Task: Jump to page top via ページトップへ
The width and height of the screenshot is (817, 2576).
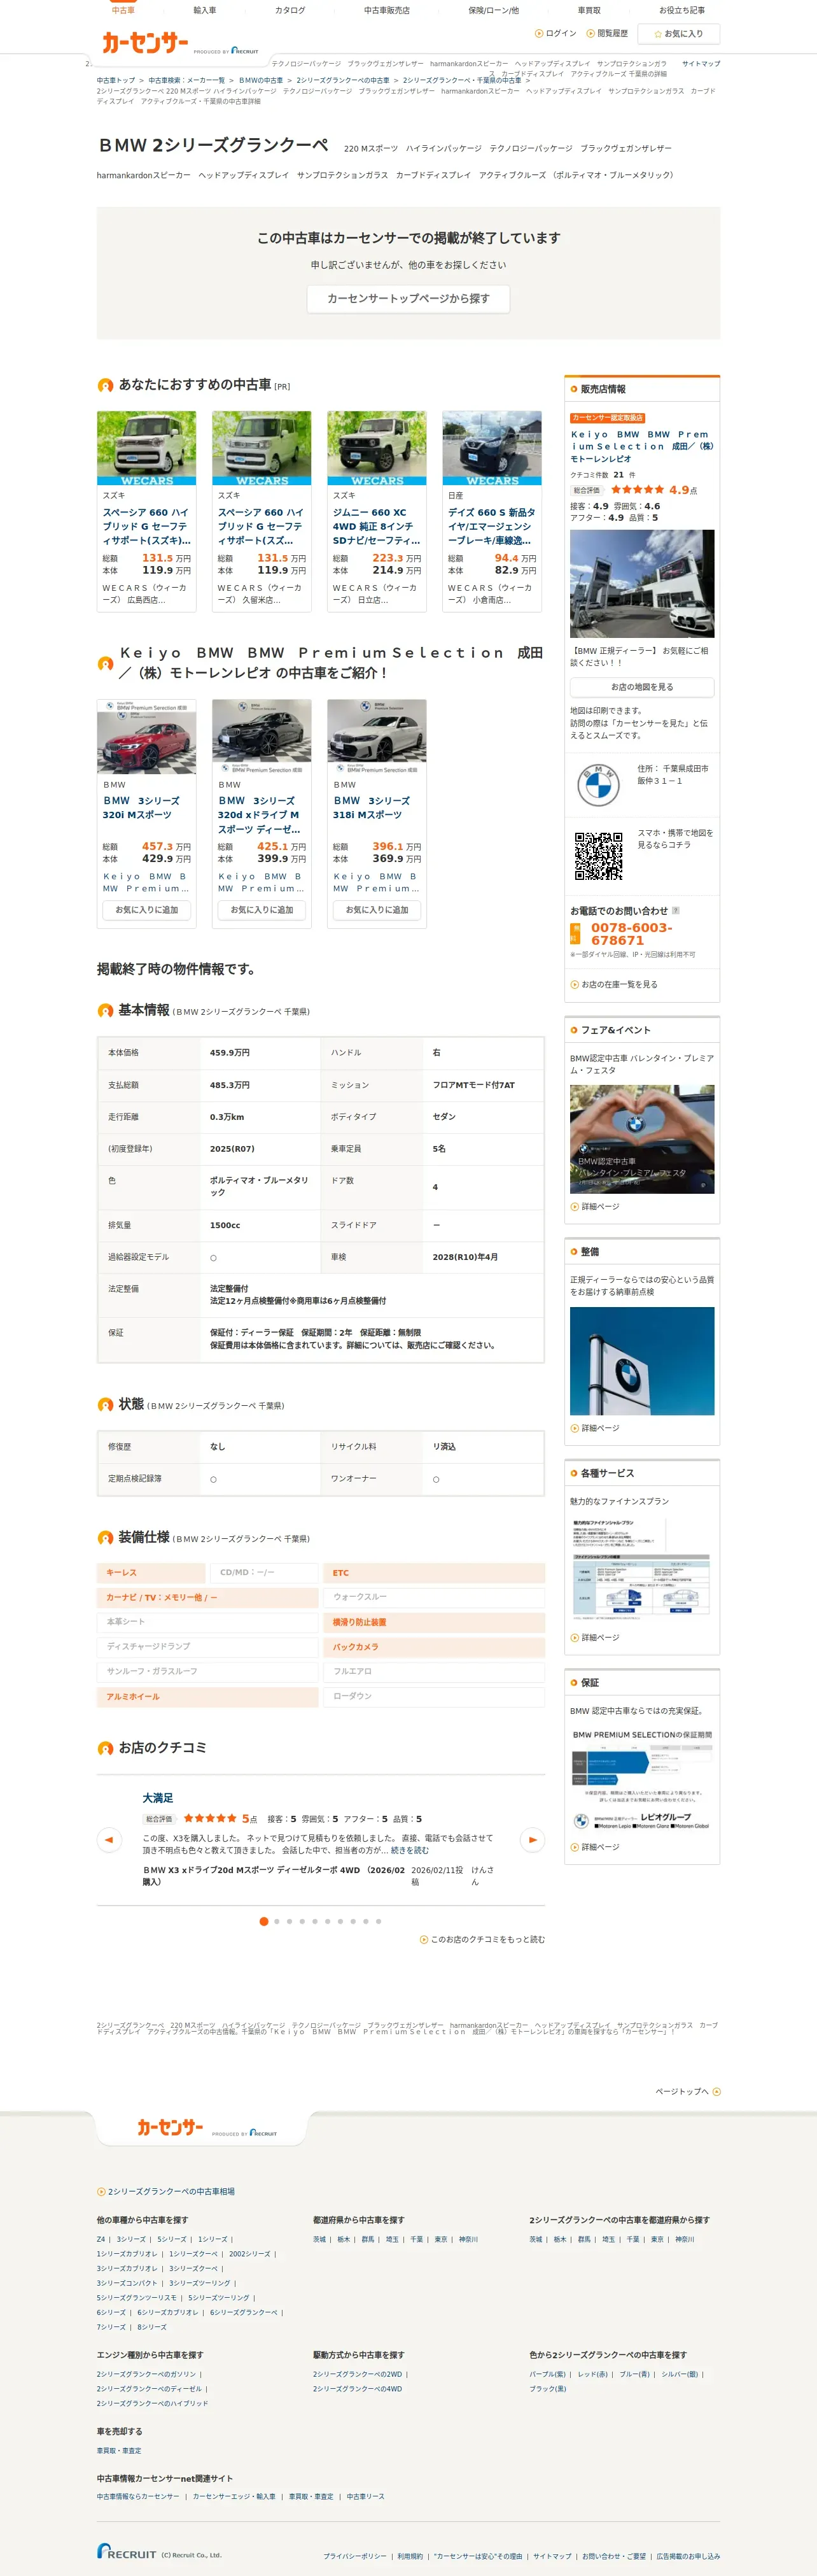Action: coord(688,2091)
